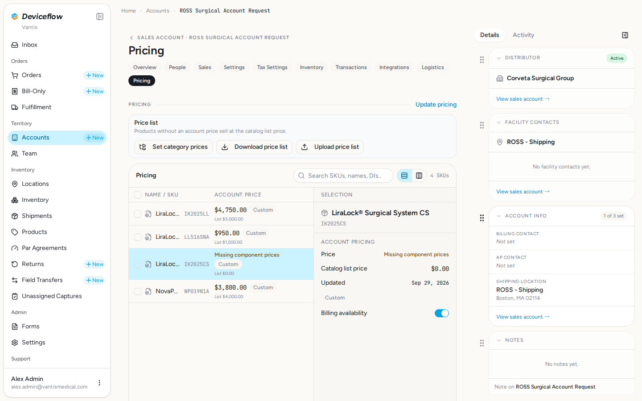Collapse the left sidebar panel icon

point(100,16)
